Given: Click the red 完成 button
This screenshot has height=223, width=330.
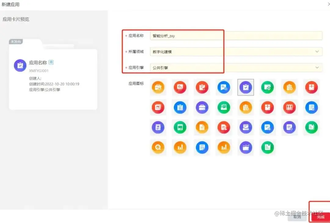Looking at the screenshot, I should coord(320,217).
